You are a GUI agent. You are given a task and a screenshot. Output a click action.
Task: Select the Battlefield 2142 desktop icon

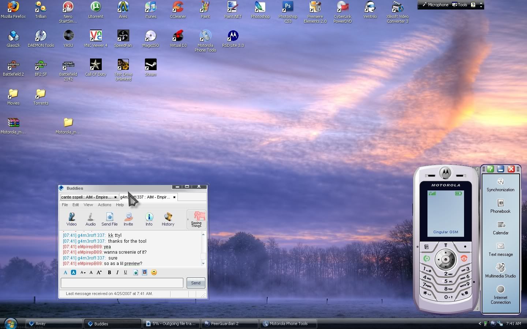point(68,70)
